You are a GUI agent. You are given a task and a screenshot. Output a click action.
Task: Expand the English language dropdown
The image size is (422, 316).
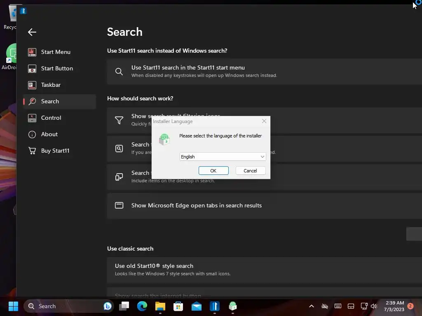coord(223,157)
